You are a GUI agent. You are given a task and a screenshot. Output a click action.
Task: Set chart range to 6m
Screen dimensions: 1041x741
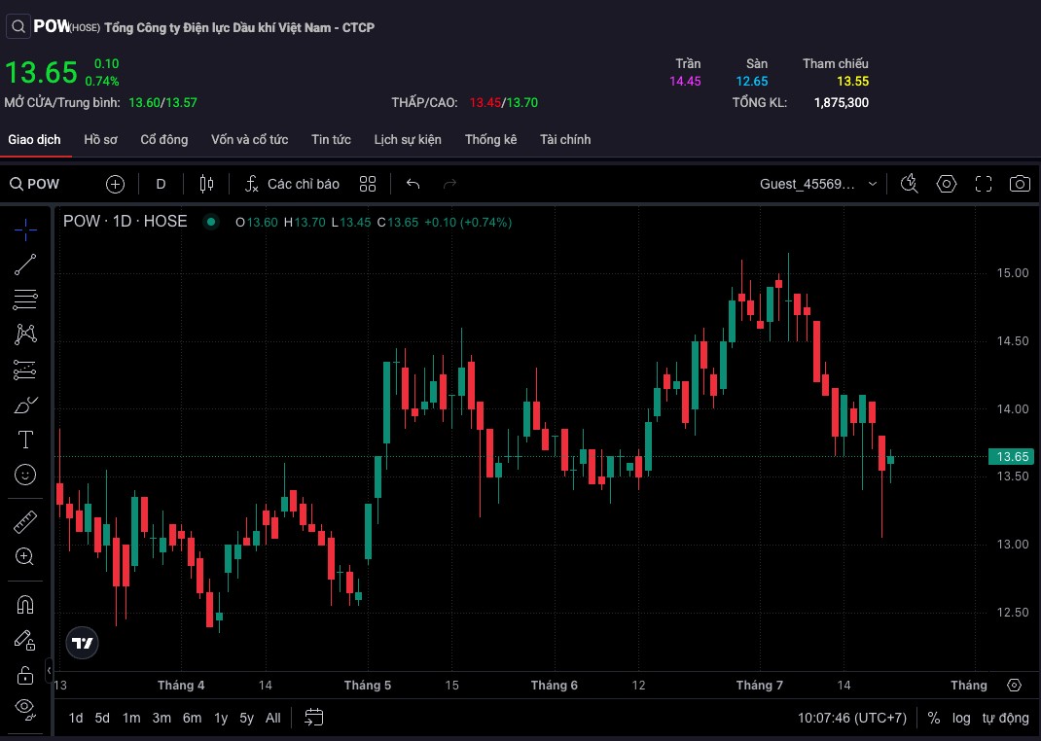tap(192, 718)
